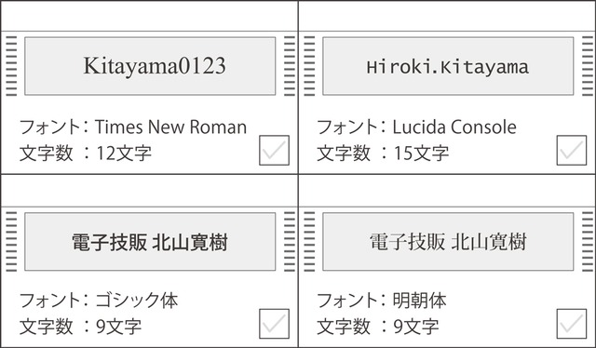Click left stripe marks beside Hiroki.Kitayama
Screen dimensions: 596x348
309,66
